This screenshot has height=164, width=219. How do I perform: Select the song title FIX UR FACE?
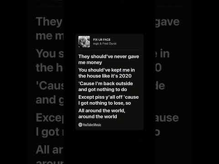(102, 40)
